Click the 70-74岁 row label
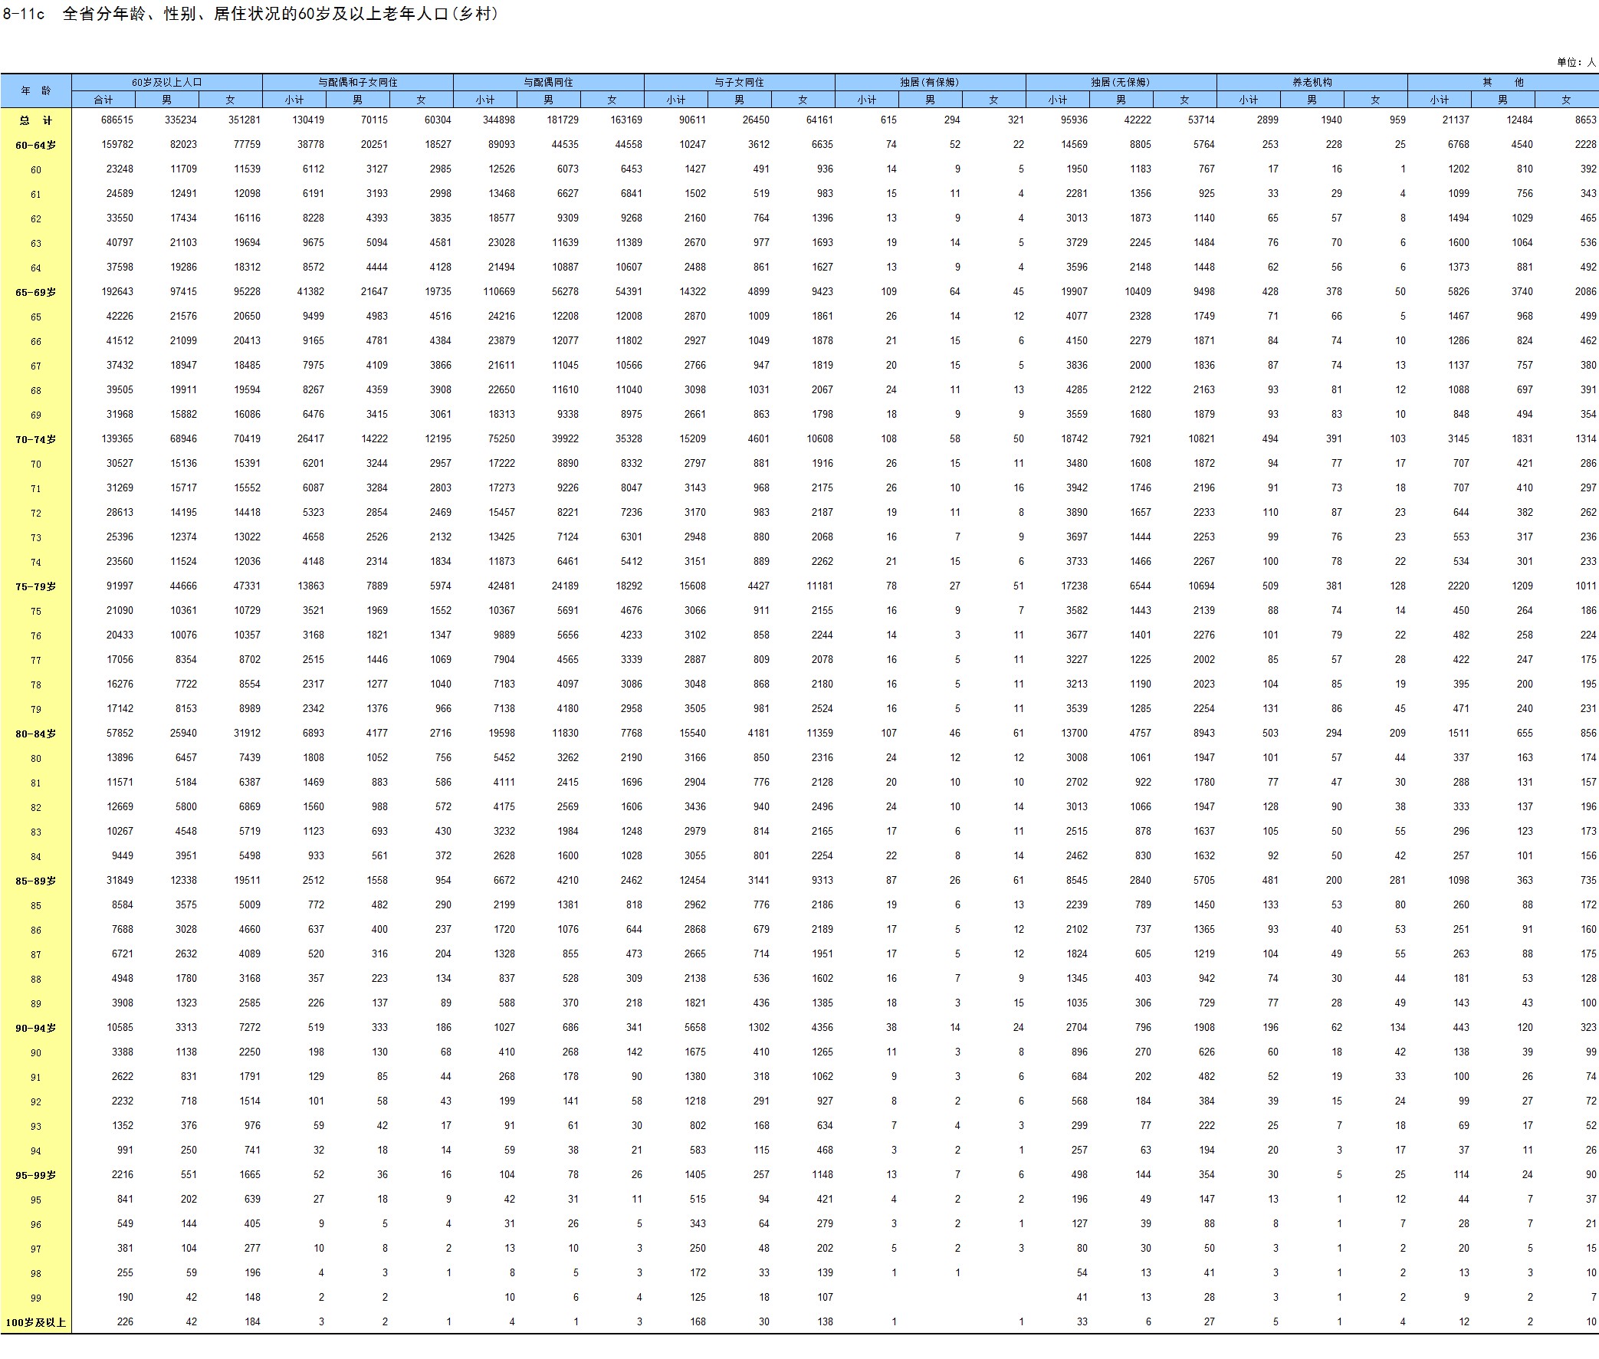 tap(35, 439)
